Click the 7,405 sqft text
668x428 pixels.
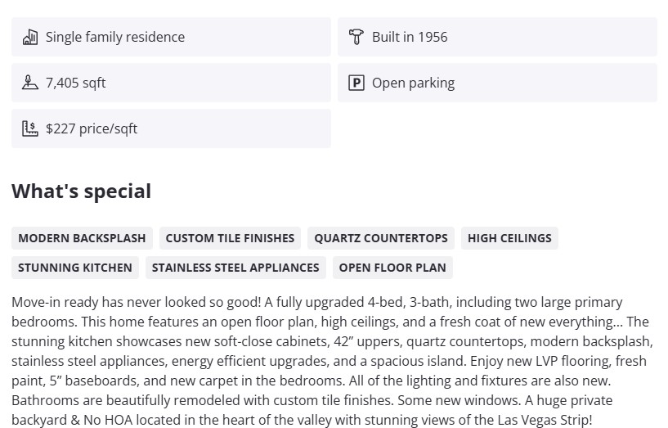(x=76, y=83)
